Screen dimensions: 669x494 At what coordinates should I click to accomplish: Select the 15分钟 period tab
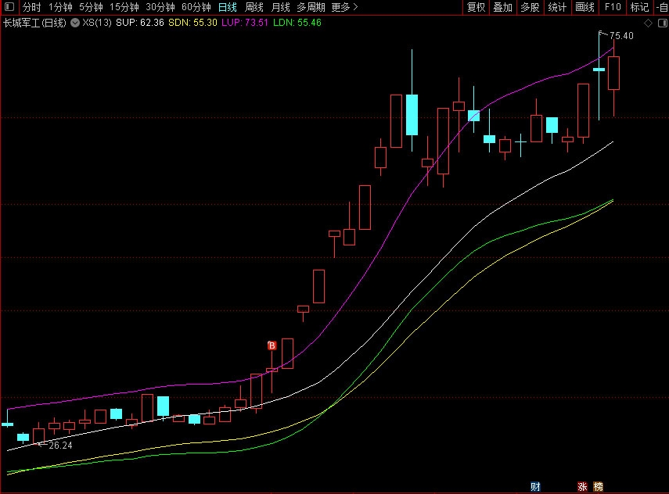point(124,7)
